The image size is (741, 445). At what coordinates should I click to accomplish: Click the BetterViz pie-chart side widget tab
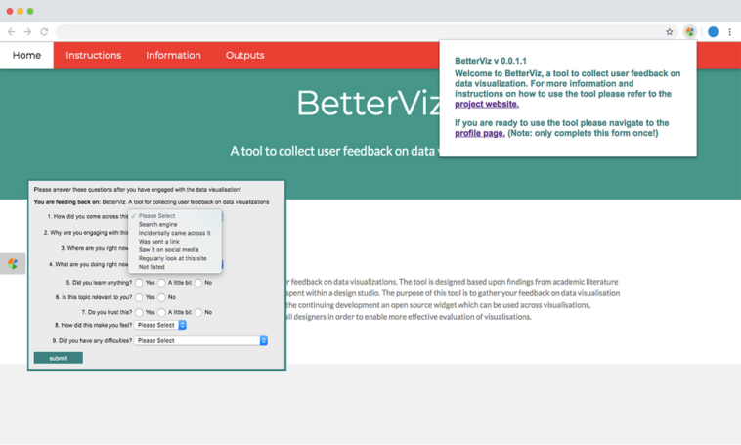13,263
